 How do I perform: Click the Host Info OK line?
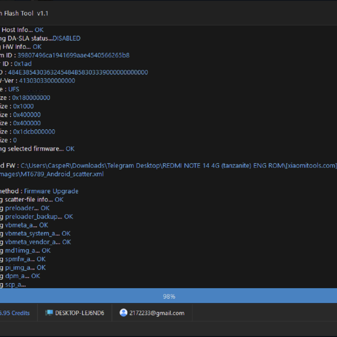point(22,30)
